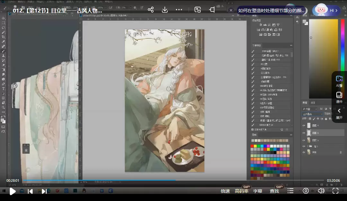The image size is (347, 201).
Task: Select the Type tool
Action: tap(3, 89)
